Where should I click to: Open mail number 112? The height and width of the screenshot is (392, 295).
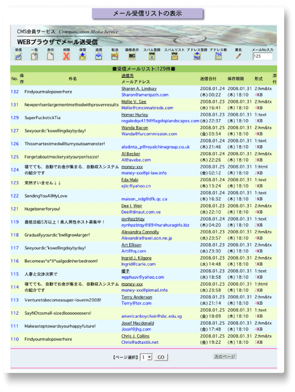[15, 313]
